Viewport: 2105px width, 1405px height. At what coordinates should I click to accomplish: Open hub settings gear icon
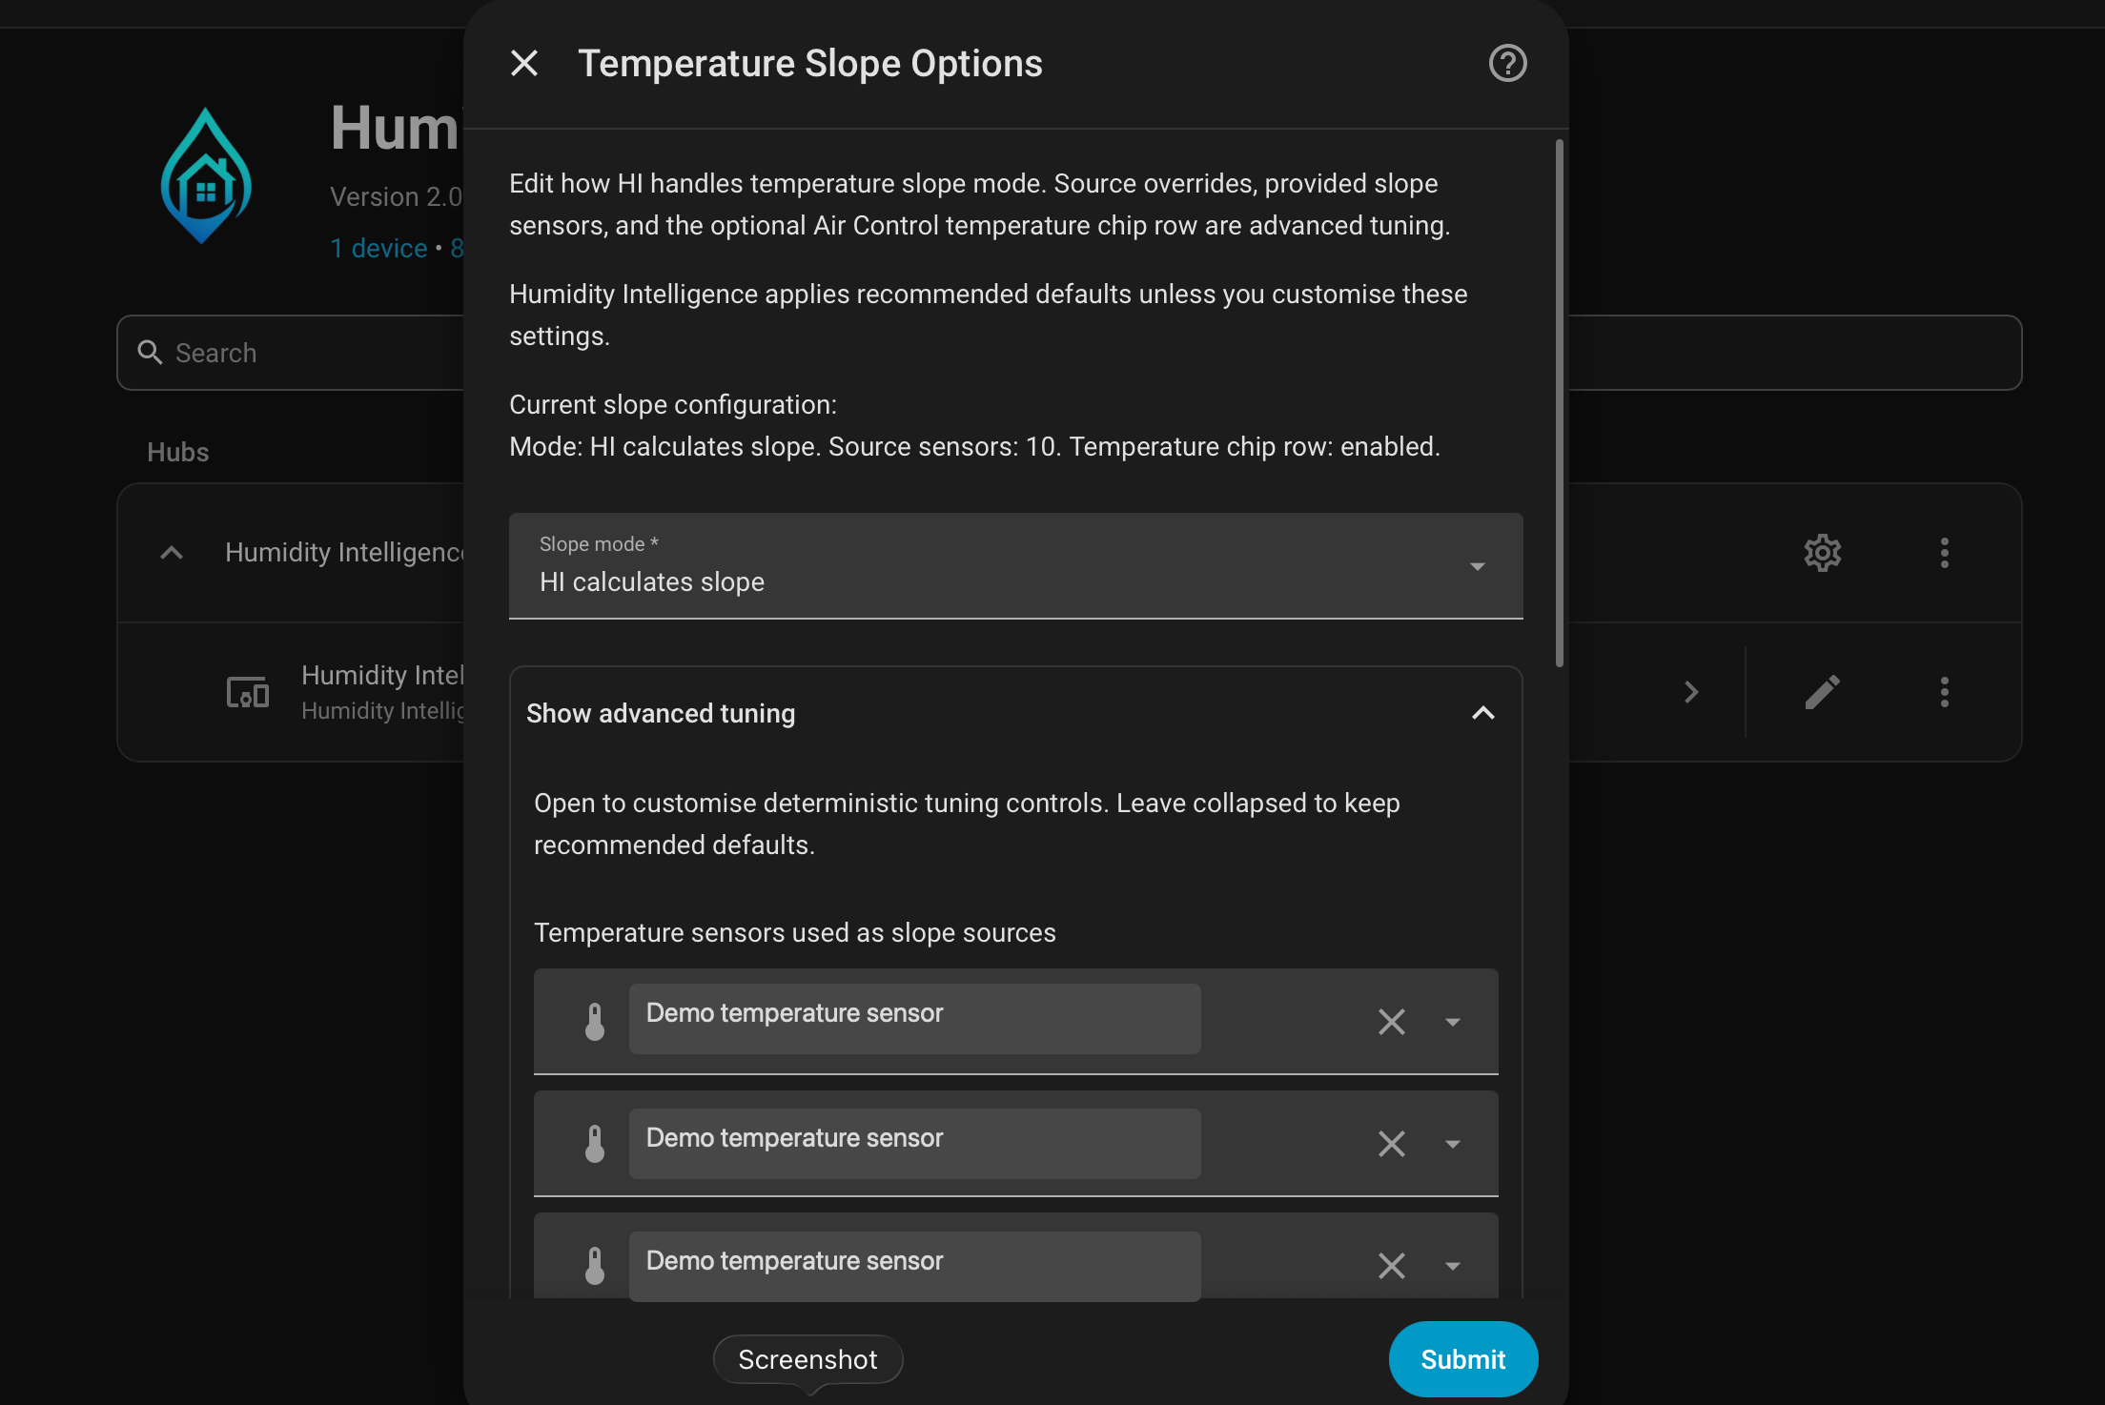(x=1822, y=553)
